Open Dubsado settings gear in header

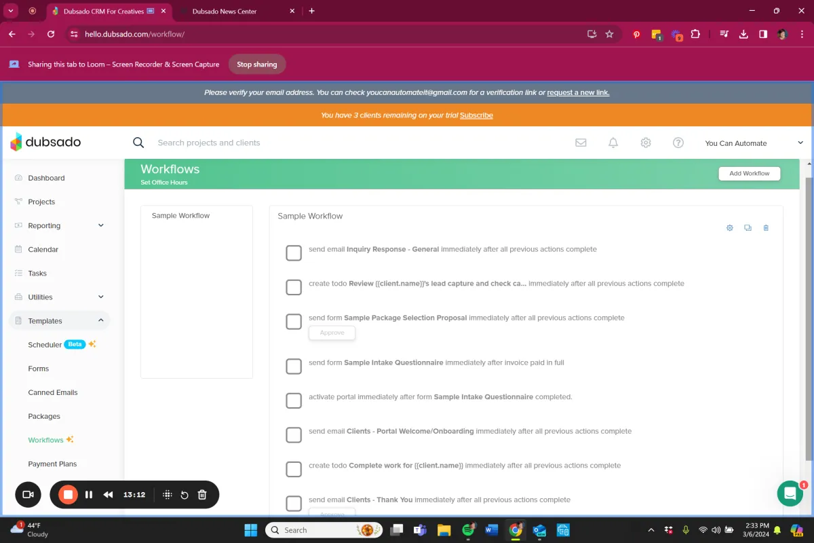[x=646, y=143]
